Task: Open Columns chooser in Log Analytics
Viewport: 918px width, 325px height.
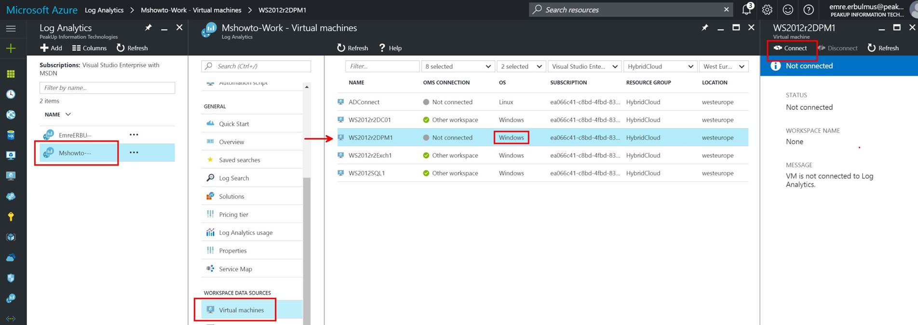Action: pos(89,48)
